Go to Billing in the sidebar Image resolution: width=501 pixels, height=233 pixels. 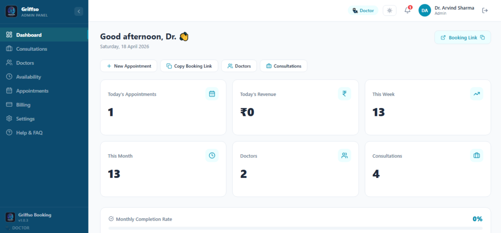point(23,105)
